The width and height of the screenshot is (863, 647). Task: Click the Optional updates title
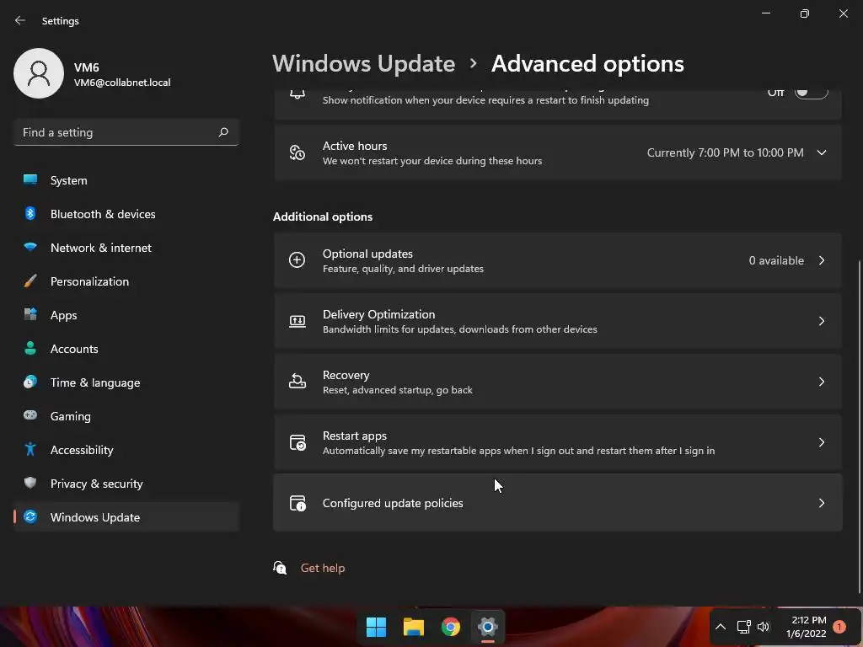tap(367, 254)
